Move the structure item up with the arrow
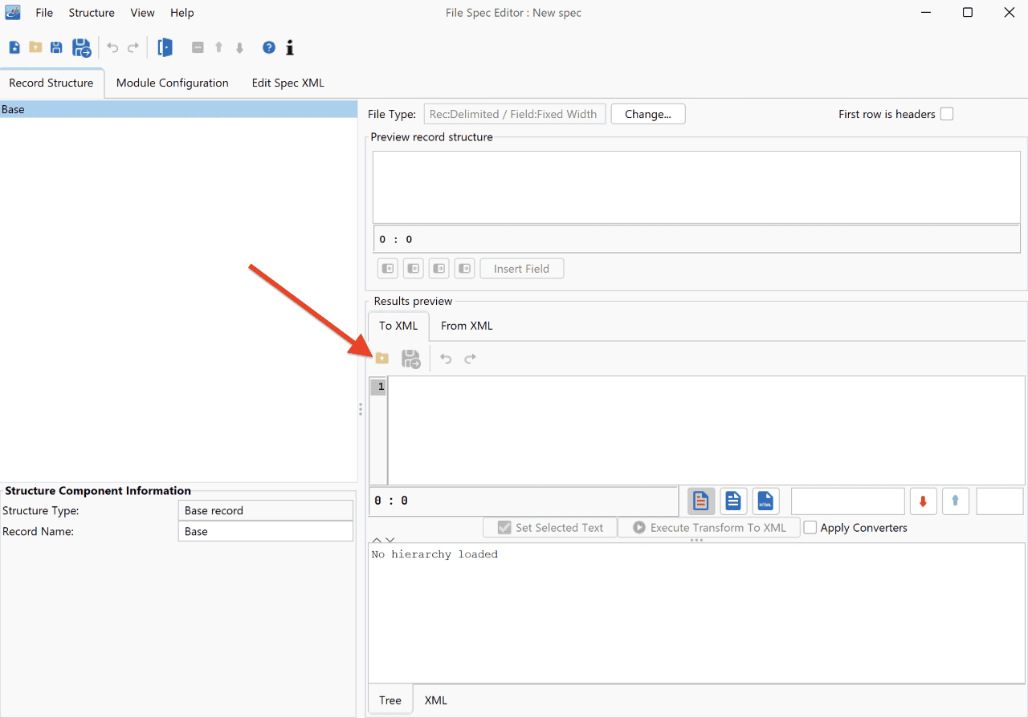 [x=218, y=48]
